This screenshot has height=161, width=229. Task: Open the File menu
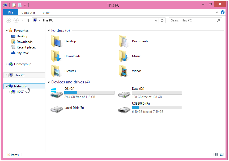coord(11,12)
